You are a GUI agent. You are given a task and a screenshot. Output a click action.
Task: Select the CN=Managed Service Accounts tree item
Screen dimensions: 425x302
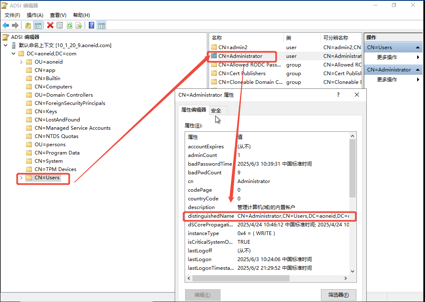pyautogui.click(x=73, y=128)
